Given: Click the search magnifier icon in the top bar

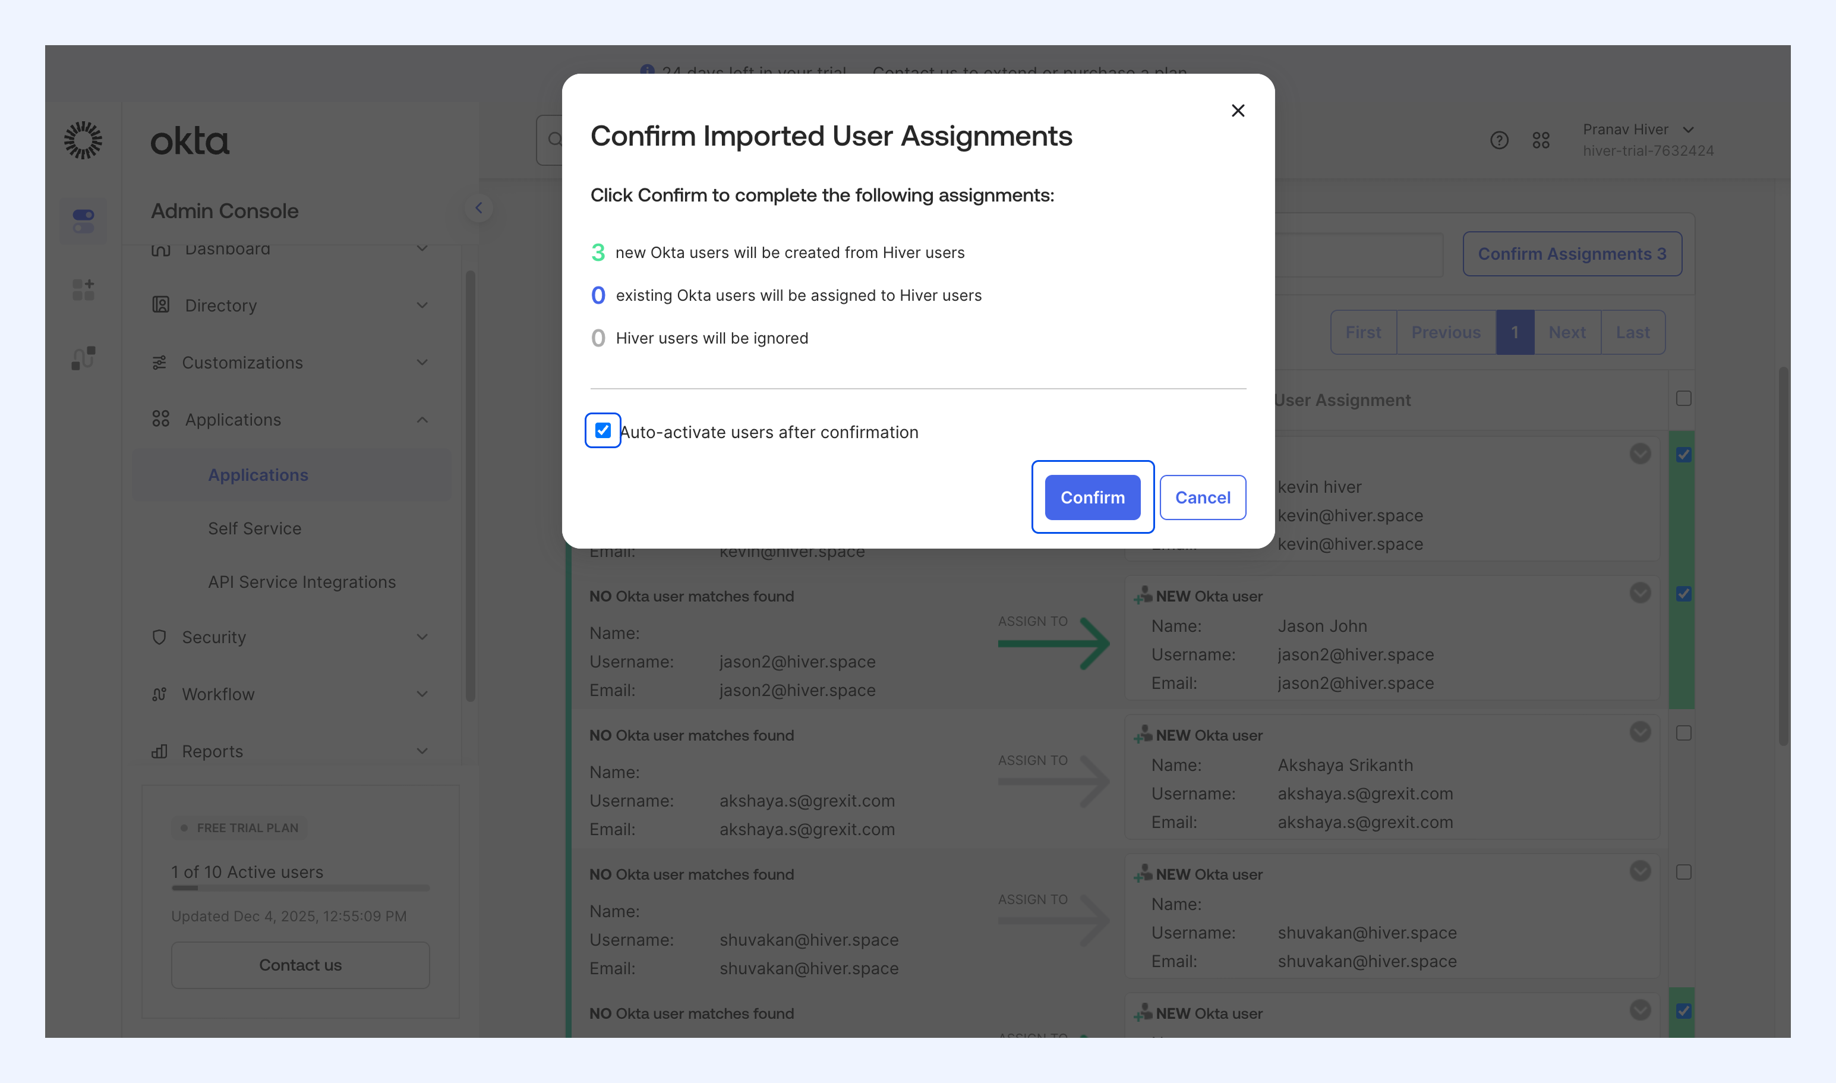Looking at the screenshot, I should [554, 138].
